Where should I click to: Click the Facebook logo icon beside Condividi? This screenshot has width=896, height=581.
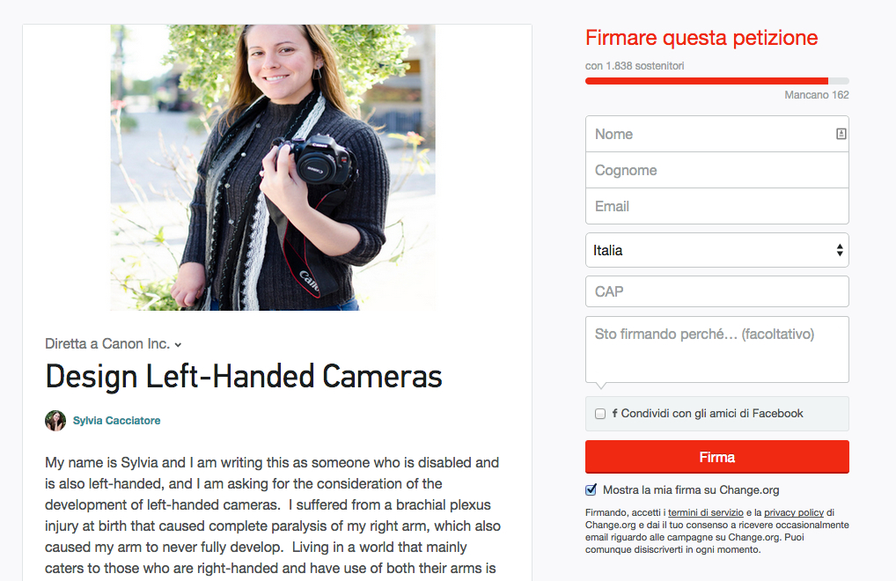615,413
